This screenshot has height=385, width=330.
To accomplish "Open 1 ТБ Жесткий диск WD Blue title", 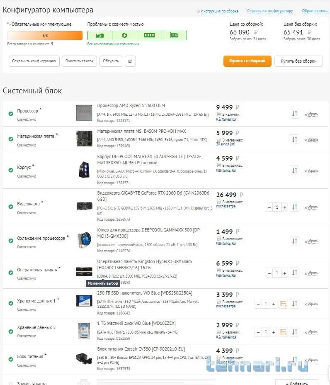I will [136, 324].
